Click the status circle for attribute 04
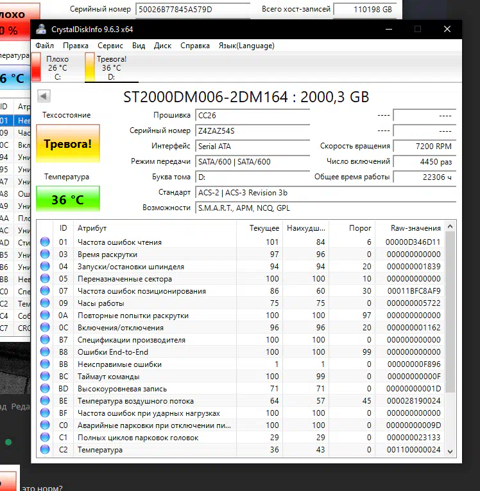This screenshot has height=491, width=480. click(45, 266)
